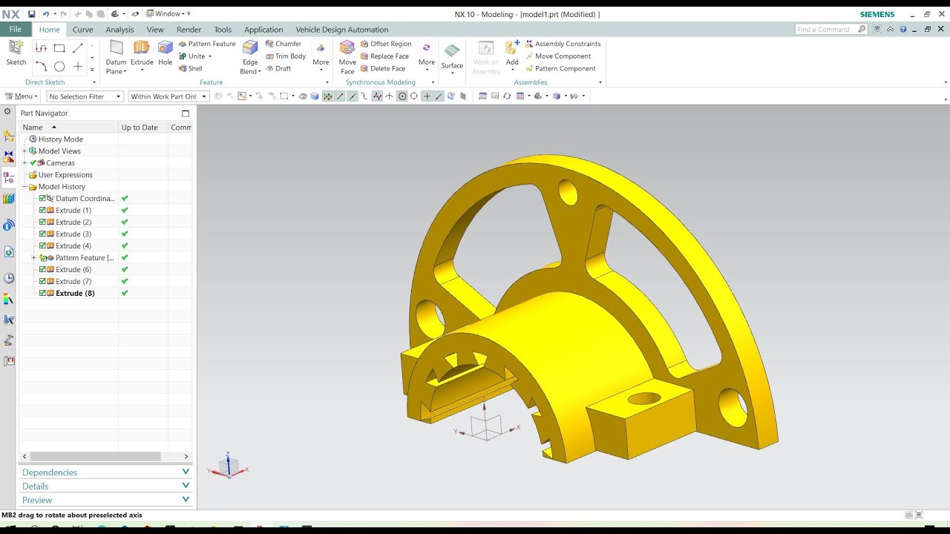Open More in the Feature group

(321, 57)
